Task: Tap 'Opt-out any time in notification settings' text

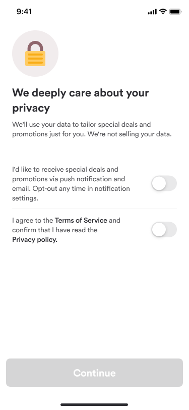Action: point(71,193)
